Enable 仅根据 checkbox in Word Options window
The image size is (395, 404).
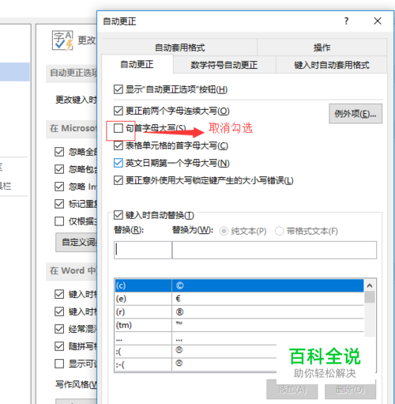(x=59, y=221)
